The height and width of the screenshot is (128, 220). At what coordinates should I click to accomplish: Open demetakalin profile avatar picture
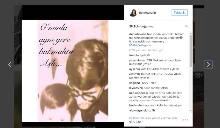click(x=133, y=13)
